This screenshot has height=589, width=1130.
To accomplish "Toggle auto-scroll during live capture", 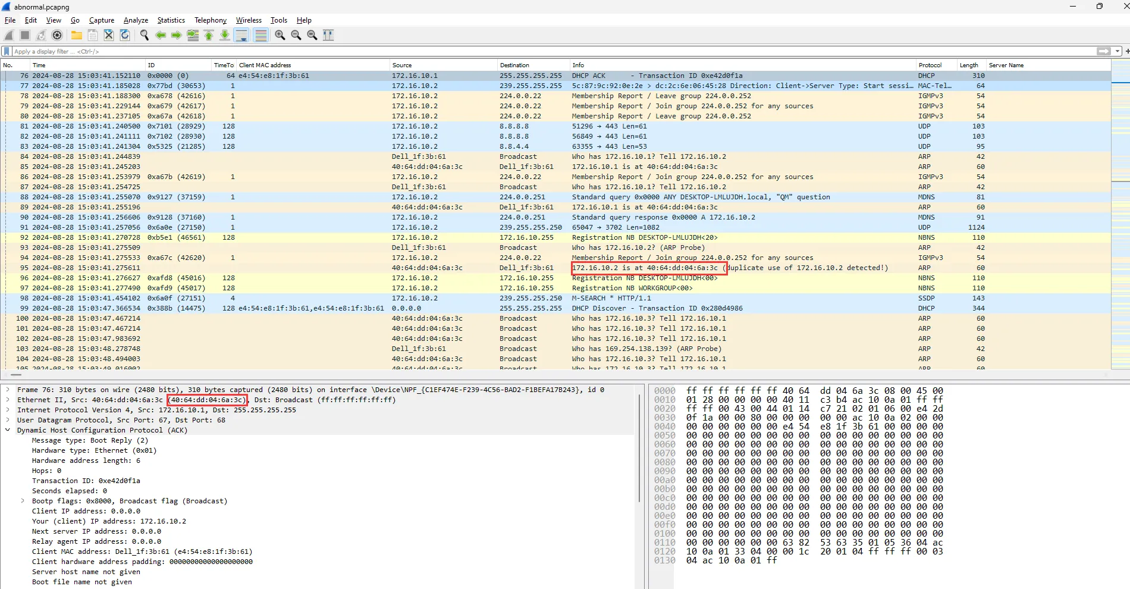I will coord(241,36).
